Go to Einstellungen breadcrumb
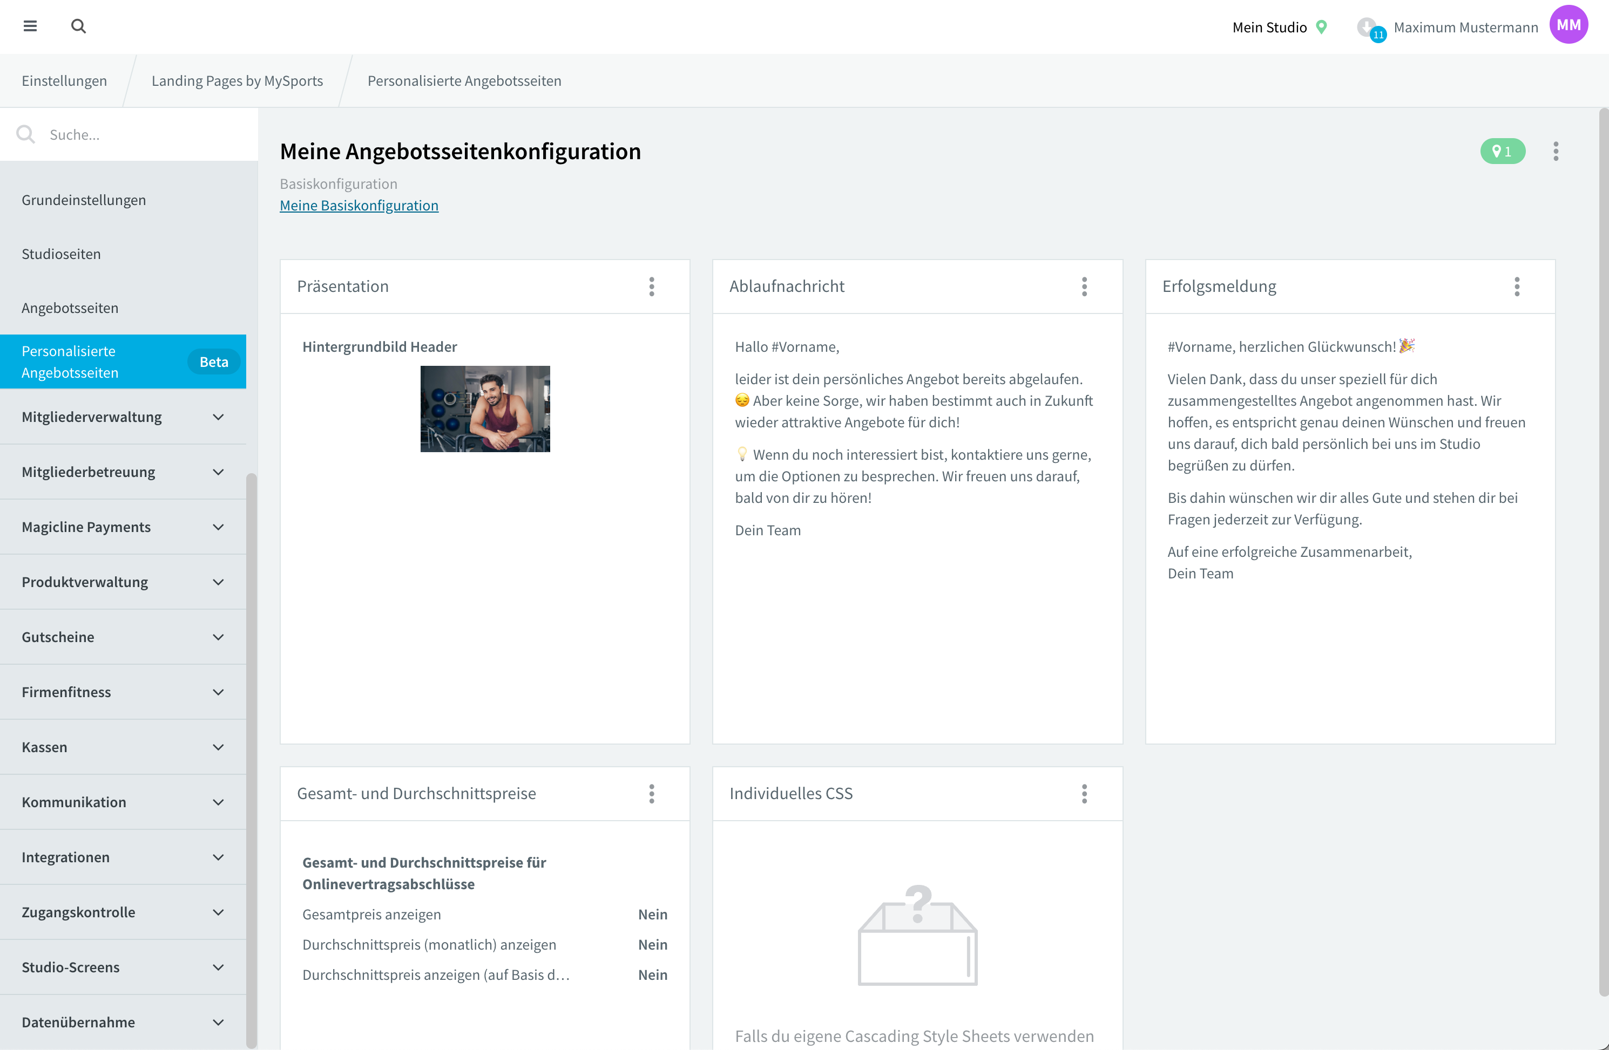Image resolution: width=1609 pixels, height=1050 pixels. point(64,81)
